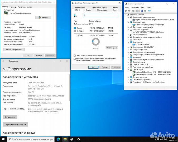Click the Переименовать этот ПК button

16,124
